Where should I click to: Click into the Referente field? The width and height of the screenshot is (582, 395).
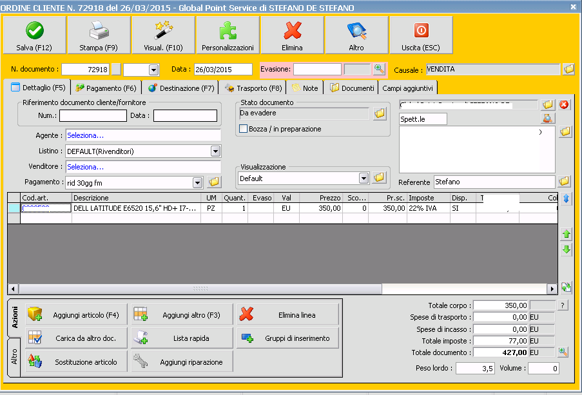pyautogui.click(x=492, y=182)
